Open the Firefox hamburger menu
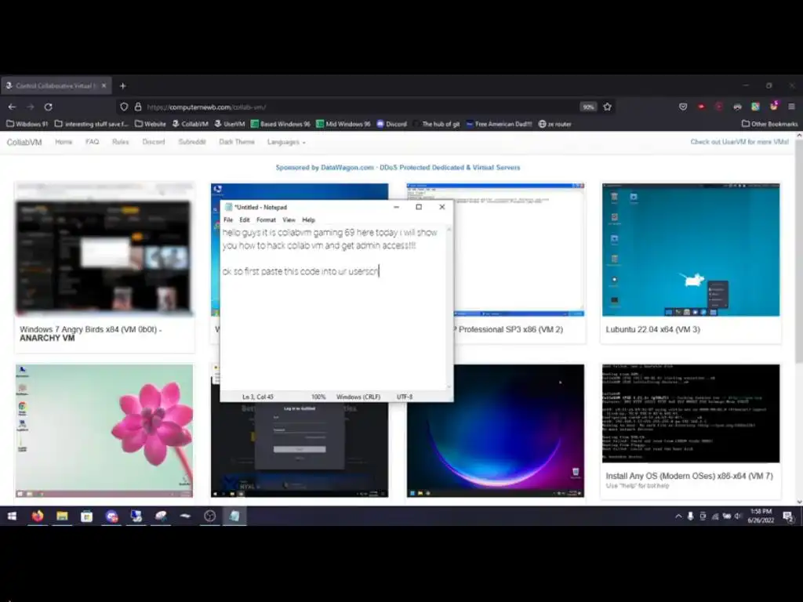The image size is (803, 602). pos(792,107)
